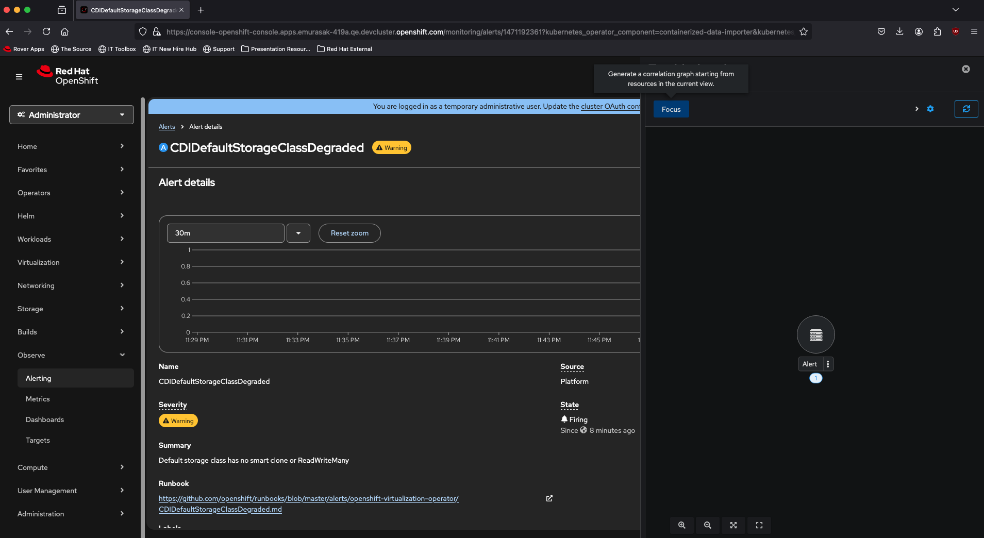Click the hamburger navigation toggle icon
This screenshot has width=984, height=538.
click(x=19, y=77)
